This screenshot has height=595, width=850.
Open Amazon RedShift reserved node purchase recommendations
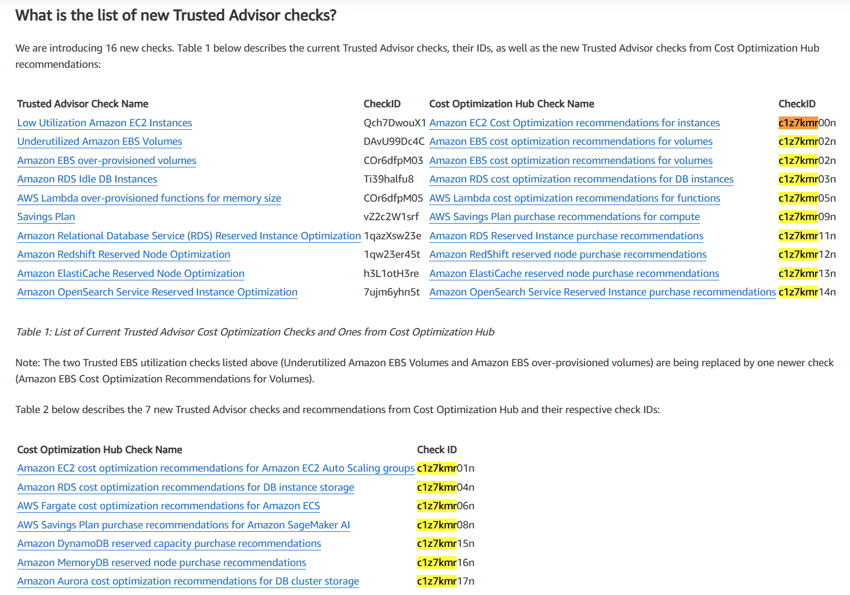568,254
